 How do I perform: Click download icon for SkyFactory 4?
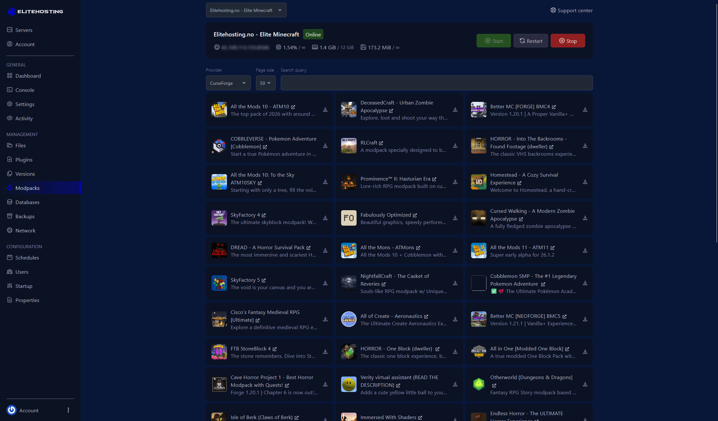[x=325, y=218]
